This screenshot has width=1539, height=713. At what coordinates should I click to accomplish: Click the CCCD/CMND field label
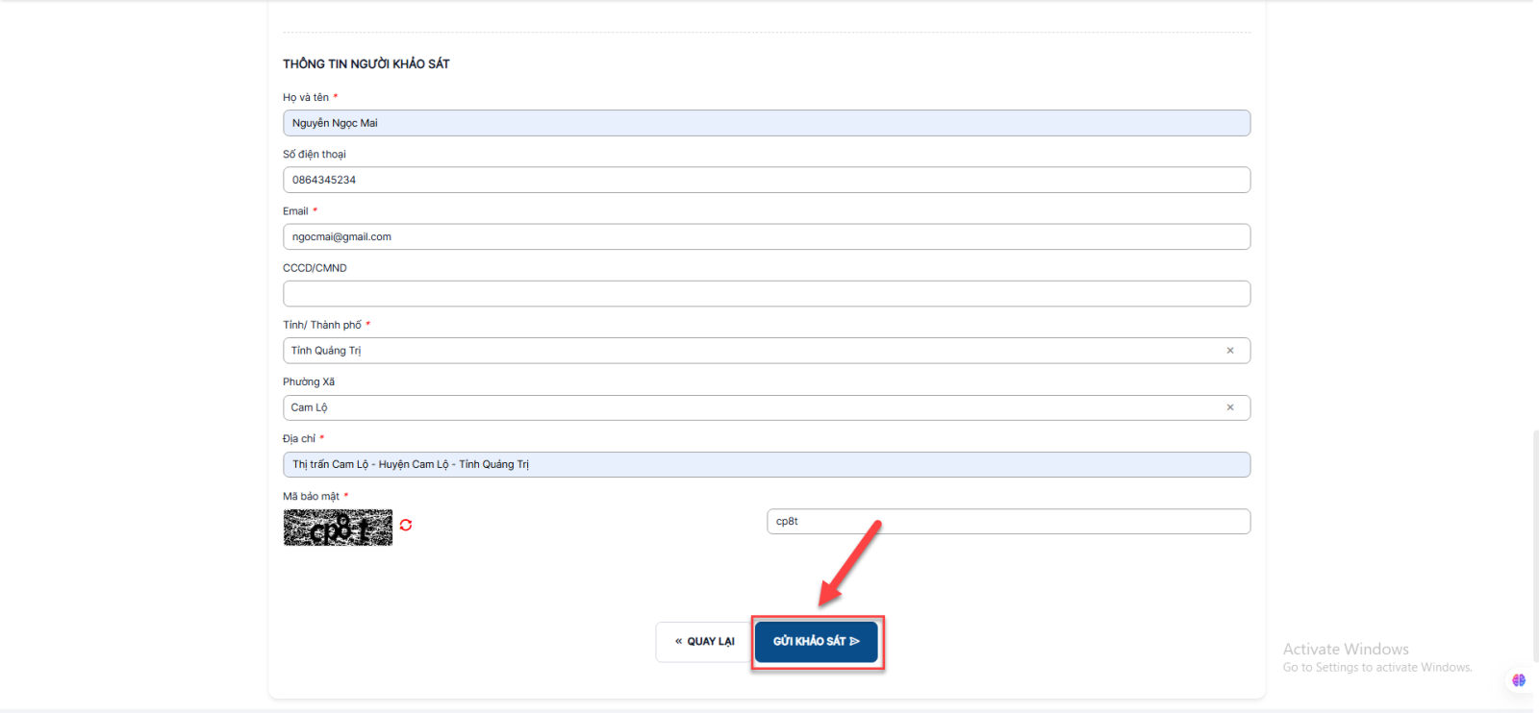pyautogui.click(x=315, y=268)
